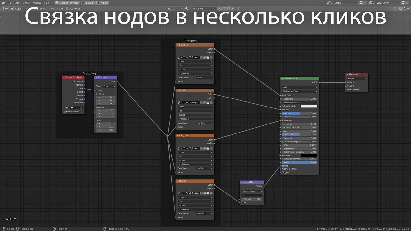Click the Normal Map Strength field
This screenshot has height=231, width=411.
tap(252, 199)
